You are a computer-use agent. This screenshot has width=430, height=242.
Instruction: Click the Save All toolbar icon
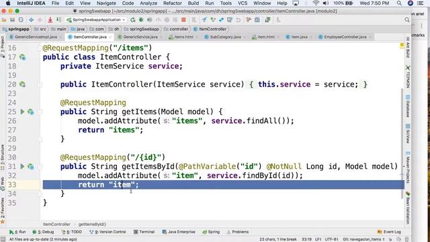12,19
